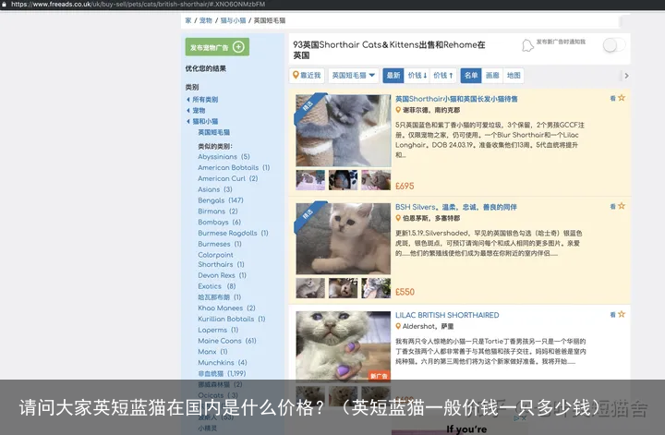The image size is (665, 435).
Task: Open Kurilian Bobtails (1) category
Action: coord(232,319)
